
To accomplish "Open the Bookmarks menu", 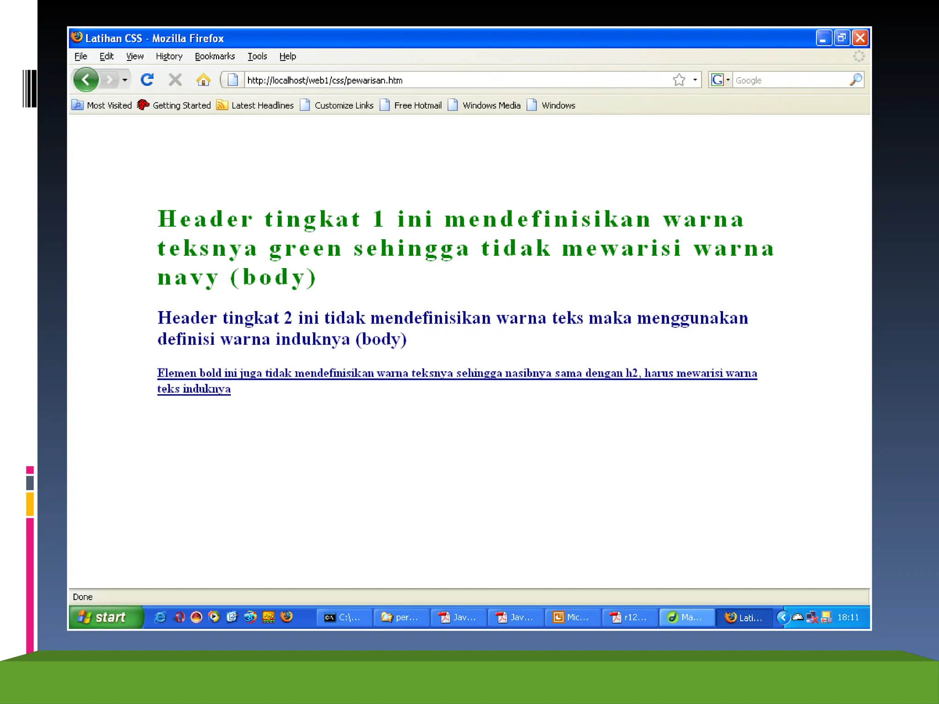I will [x=215, y=56].
